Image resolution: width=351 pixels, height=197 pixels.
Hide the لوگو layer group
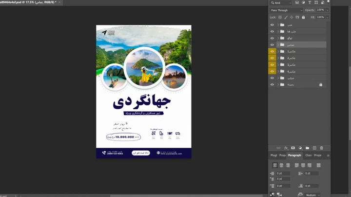click(272, 39)
